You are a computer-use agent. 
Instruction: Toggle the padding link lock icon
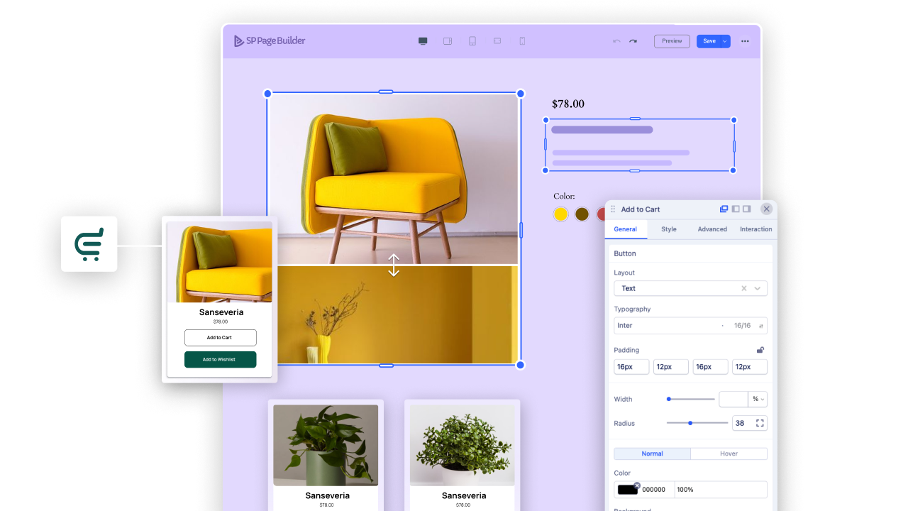[x=760, y=350]
